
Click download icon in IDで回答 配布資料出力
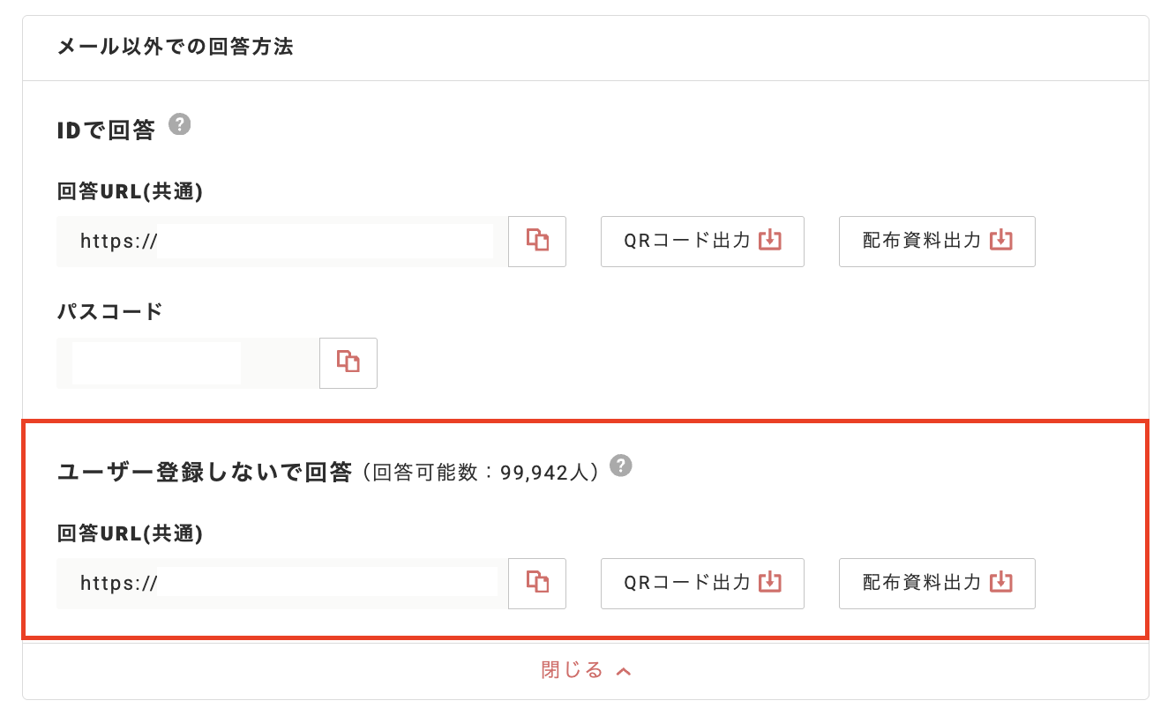click(1000, 240)
